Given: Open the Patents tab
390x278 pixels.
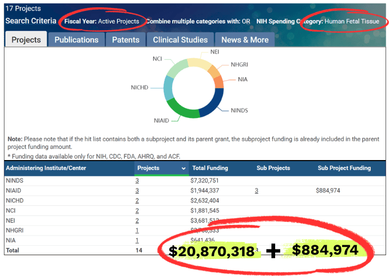Looking at the screenshot, I should (x=126, y=39).
